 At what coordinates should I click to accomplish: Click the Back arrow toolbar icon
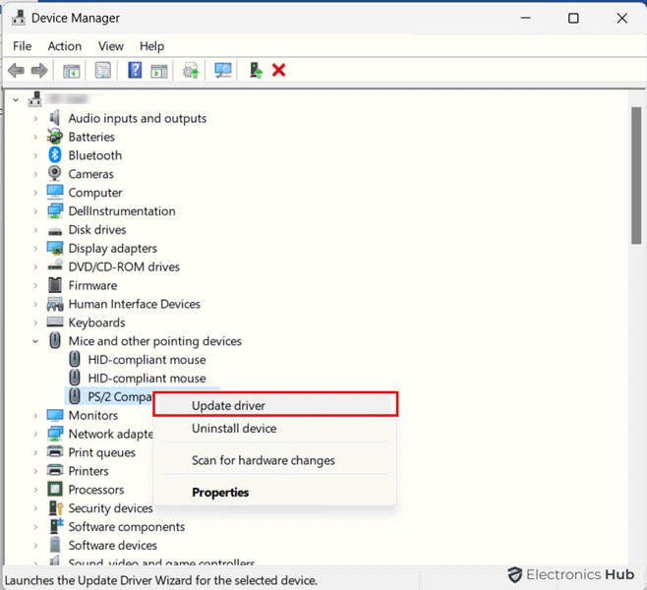click(16, 71)
